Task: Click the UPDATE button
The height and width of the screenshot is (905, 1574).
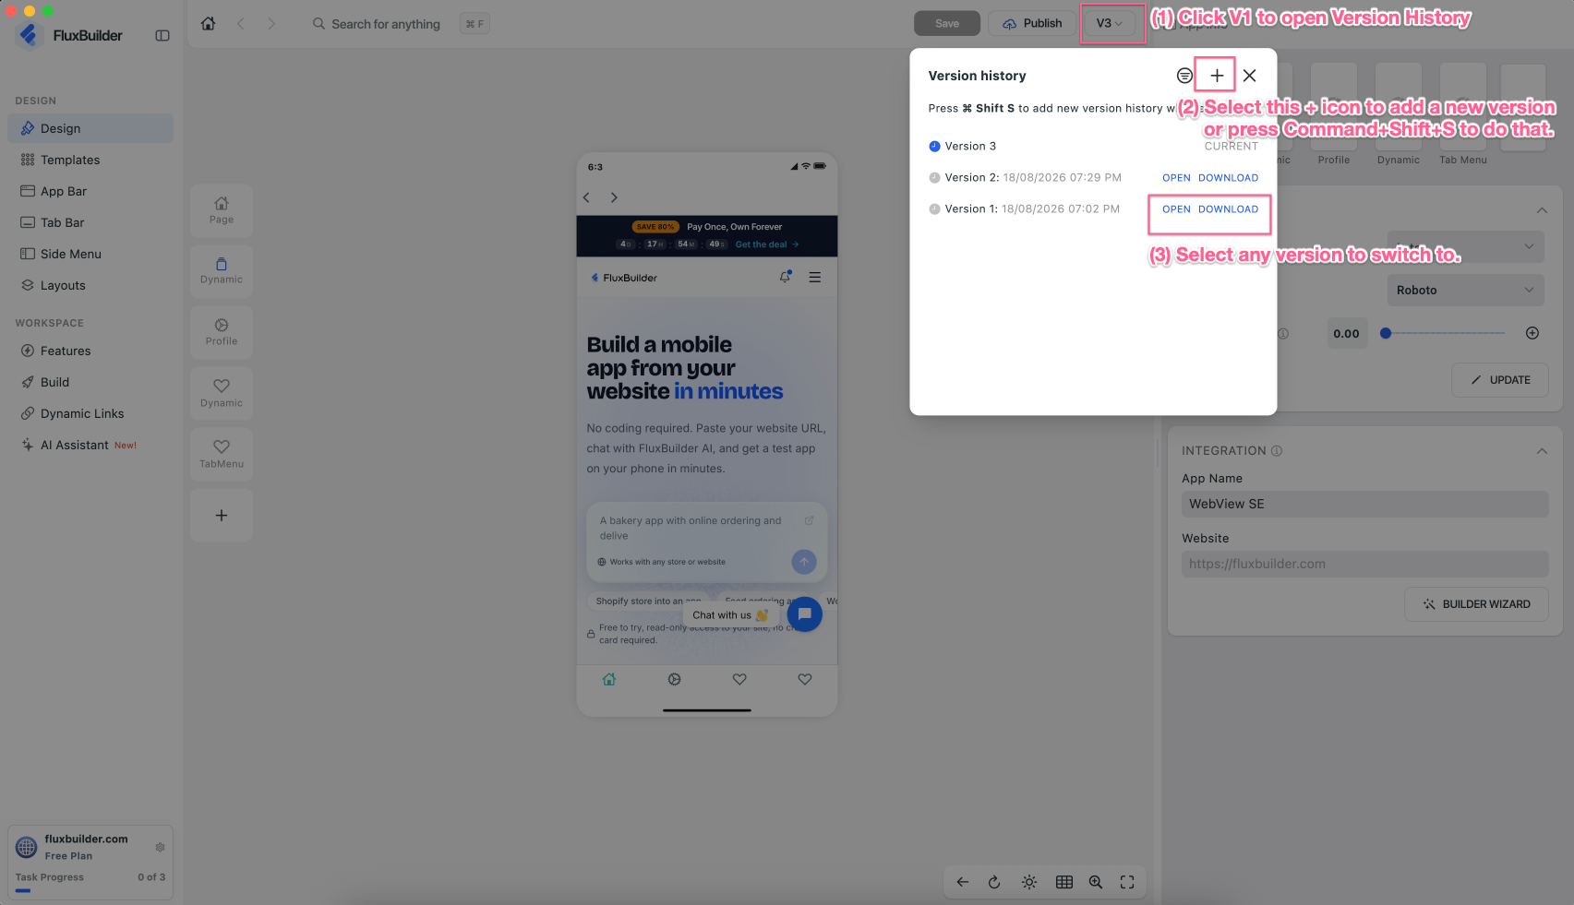Action: click(x=1500, y=380)
